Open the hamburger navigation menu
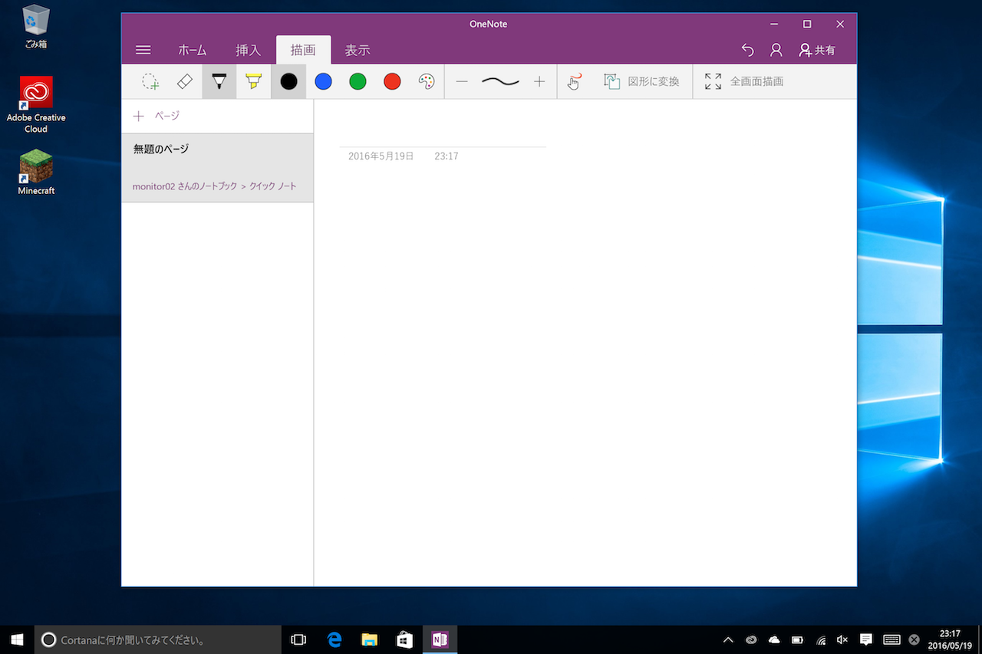982x654 pixels. click(143, 51)
